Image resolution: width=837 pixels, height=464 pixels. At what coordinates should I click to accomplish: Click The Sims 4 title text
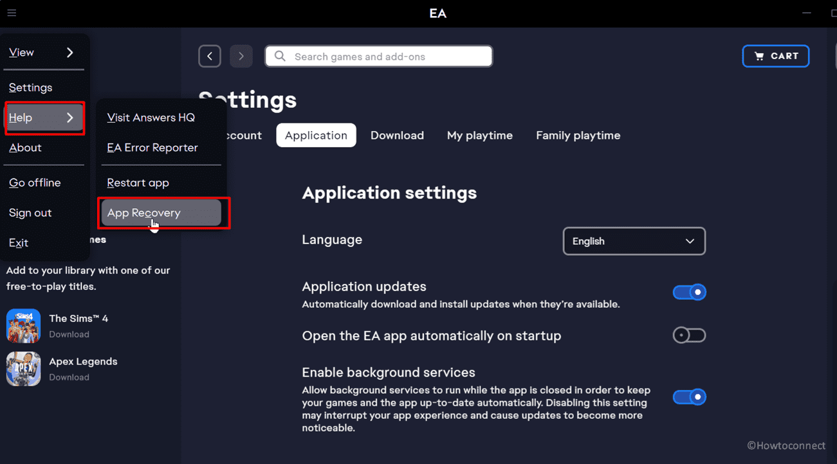(x=78, y=319)
